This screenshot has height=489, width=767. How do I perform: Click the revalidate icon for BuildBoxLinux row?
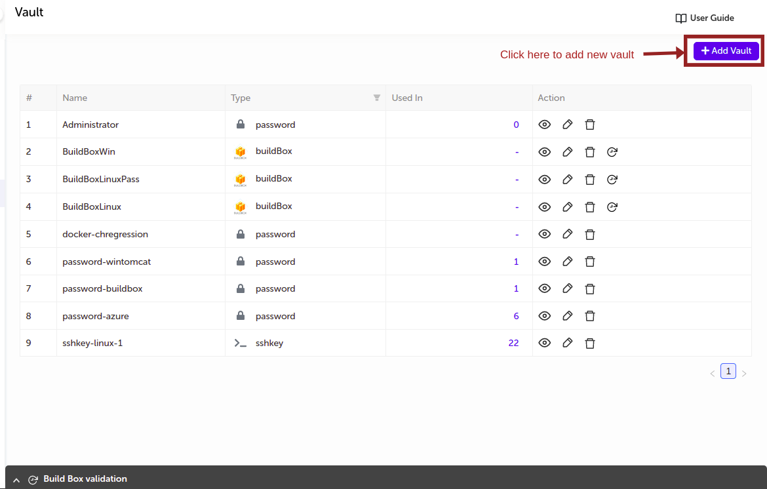[x=612, y=207]
